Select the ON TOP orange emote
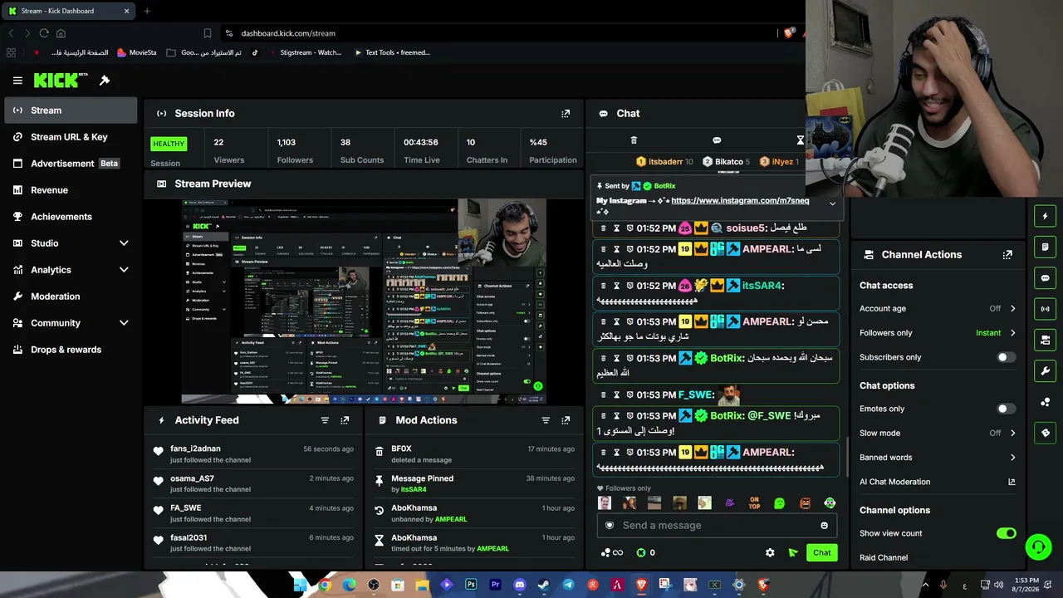Image resolution: width=1063 pixels, height=598 pixels. (754, 503)
